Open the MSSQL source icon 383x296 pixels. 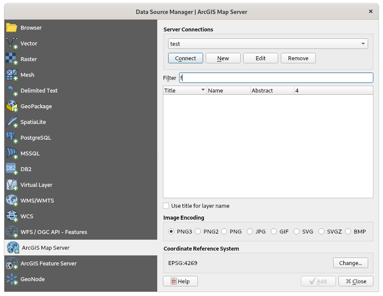click(11, 153)
